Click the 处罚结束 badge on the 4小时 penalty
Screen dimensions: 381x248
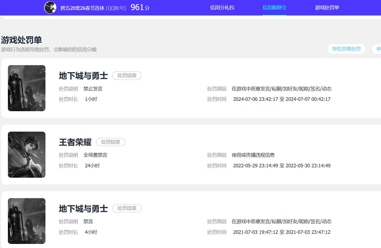(127, 208)
